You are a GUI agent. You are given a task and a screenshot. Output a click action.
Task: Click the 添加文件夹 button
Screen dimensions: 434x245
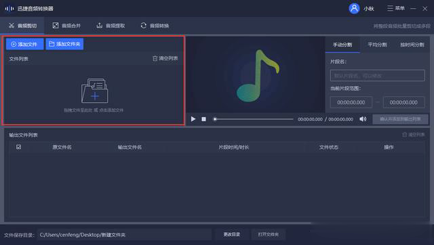tap(64, 44)
